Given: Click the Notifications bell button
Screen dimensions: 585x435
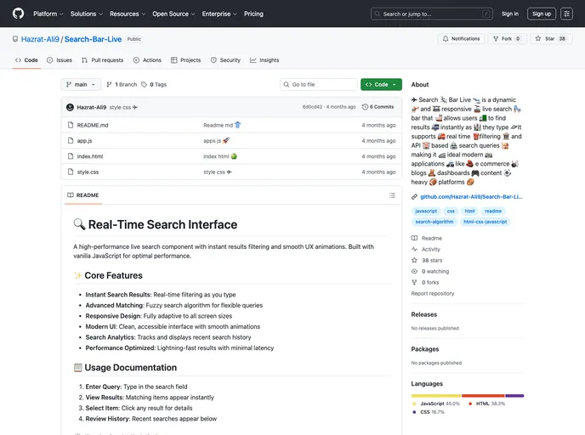Looking at the screenshot, I should coord(462,38).
